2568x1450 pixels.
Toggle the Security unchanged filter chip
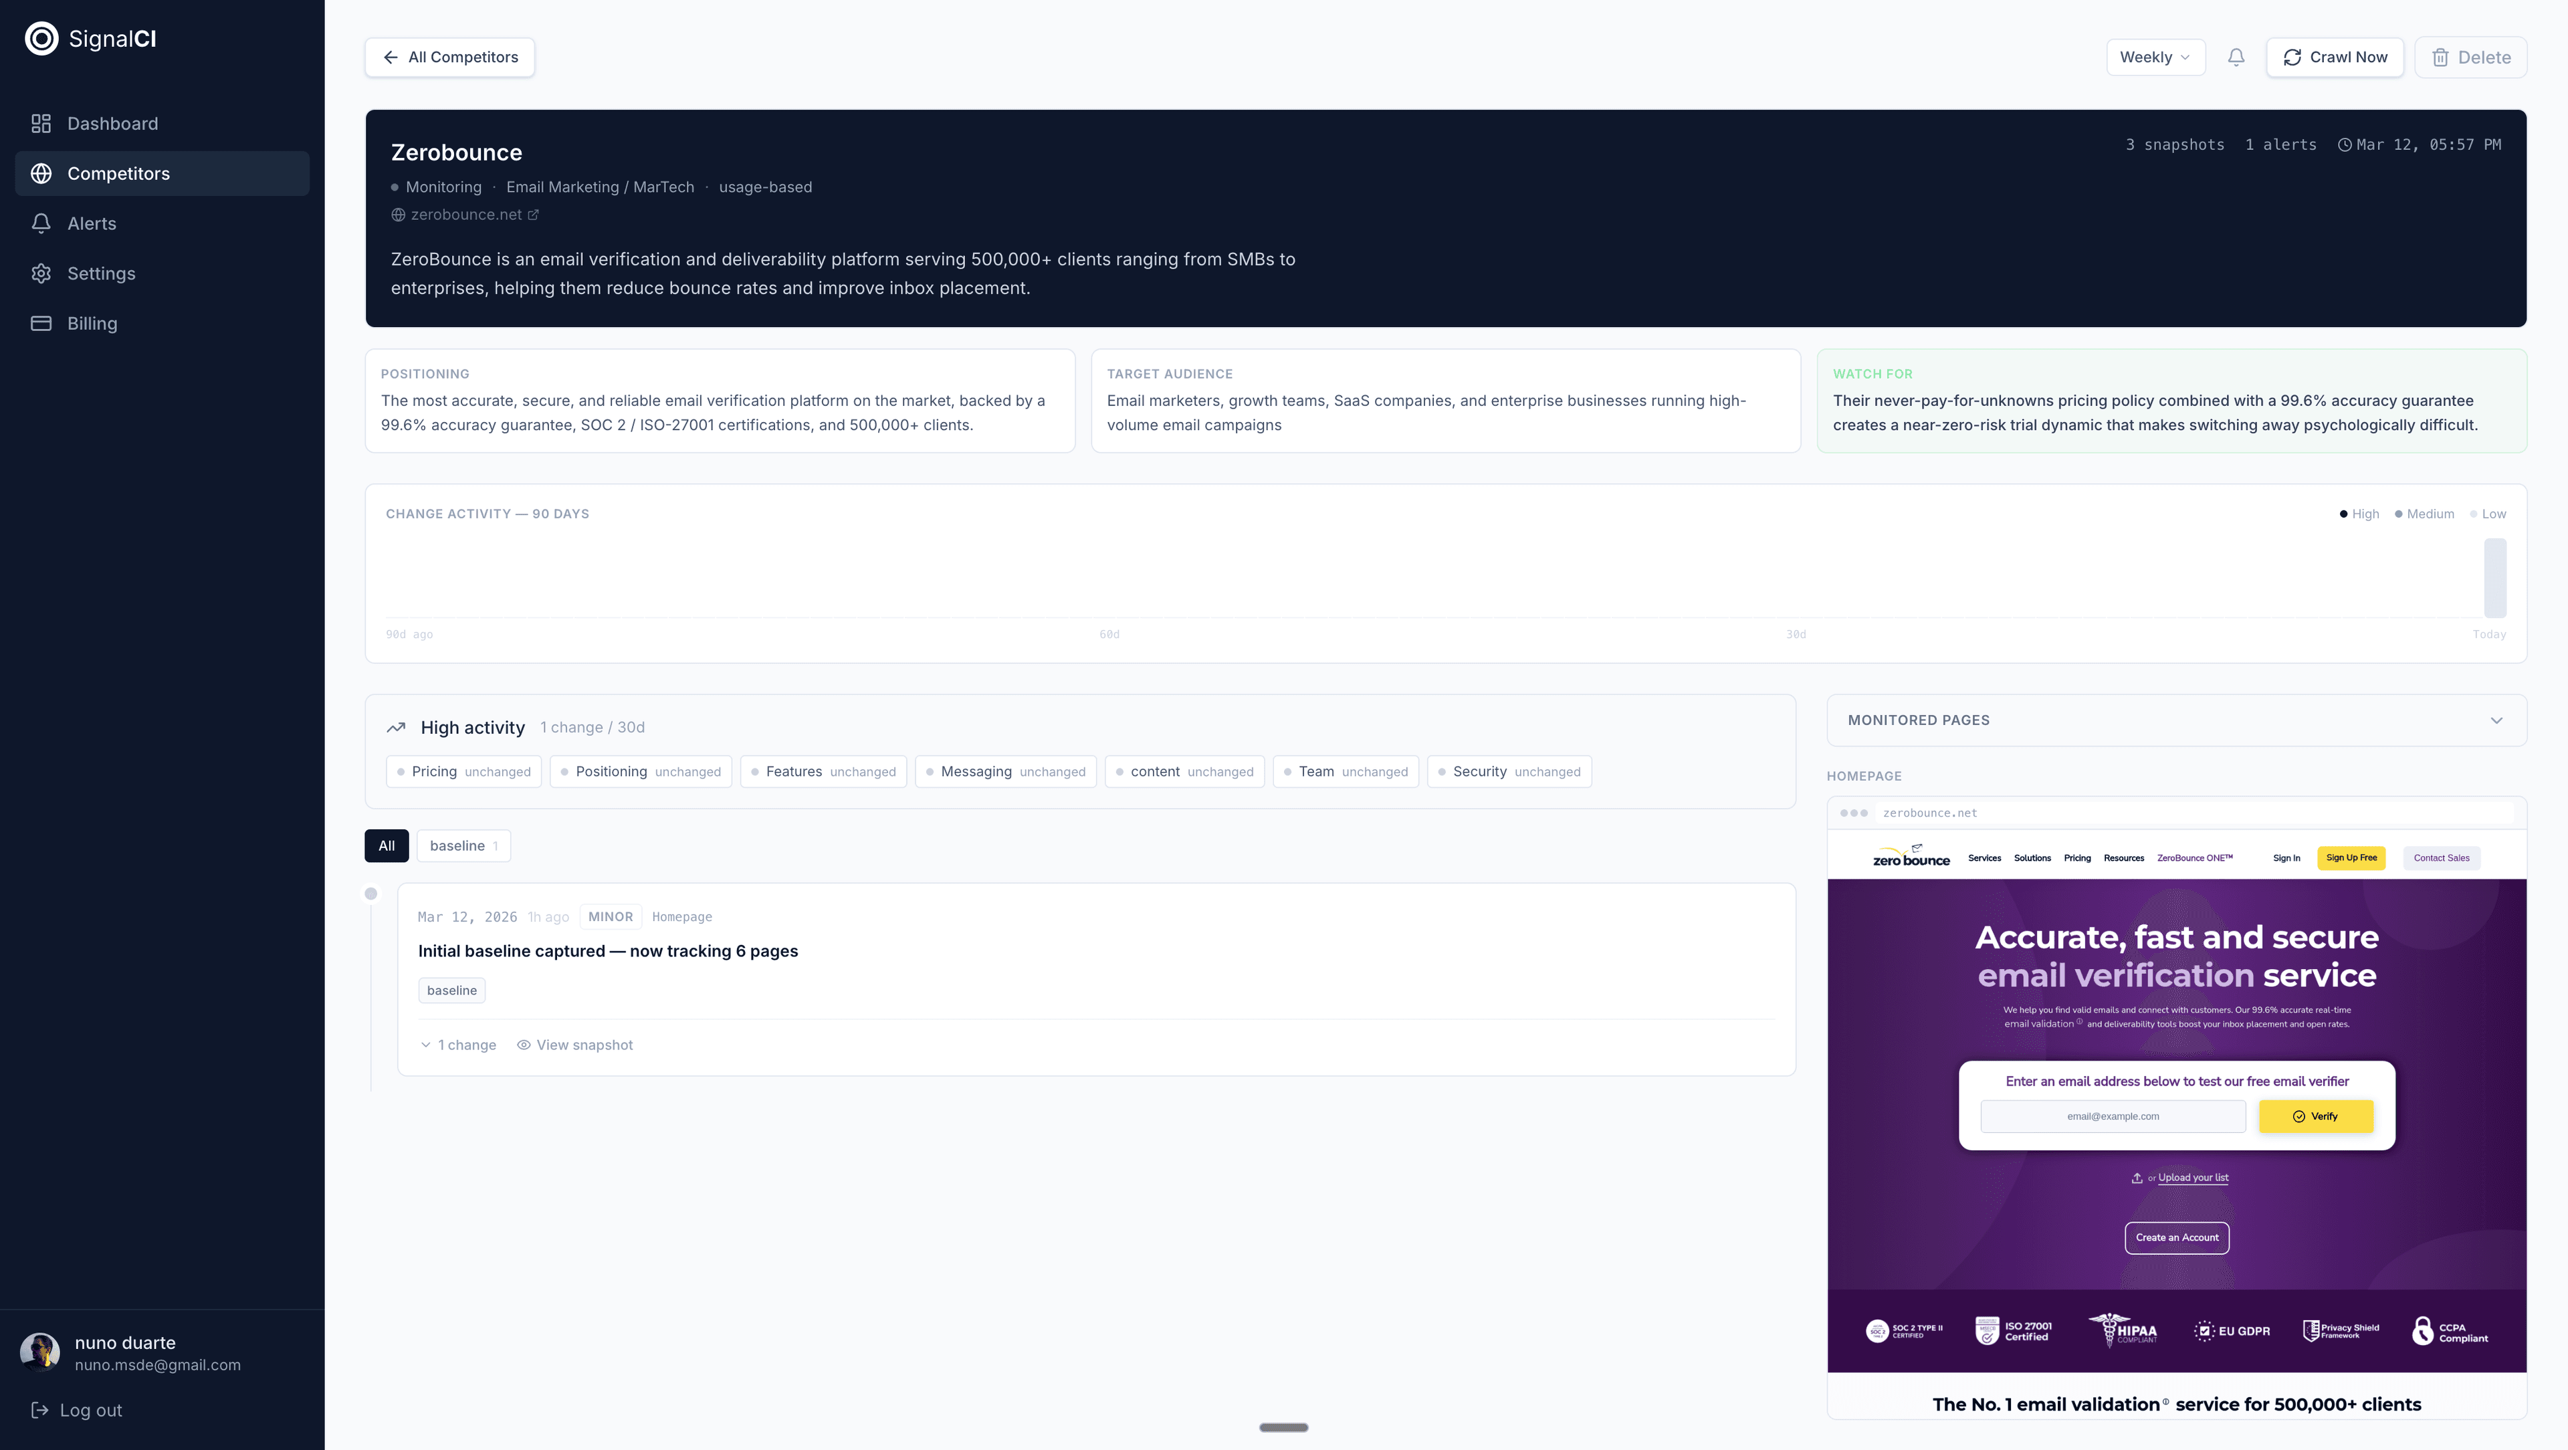[x=1508, y=771]
